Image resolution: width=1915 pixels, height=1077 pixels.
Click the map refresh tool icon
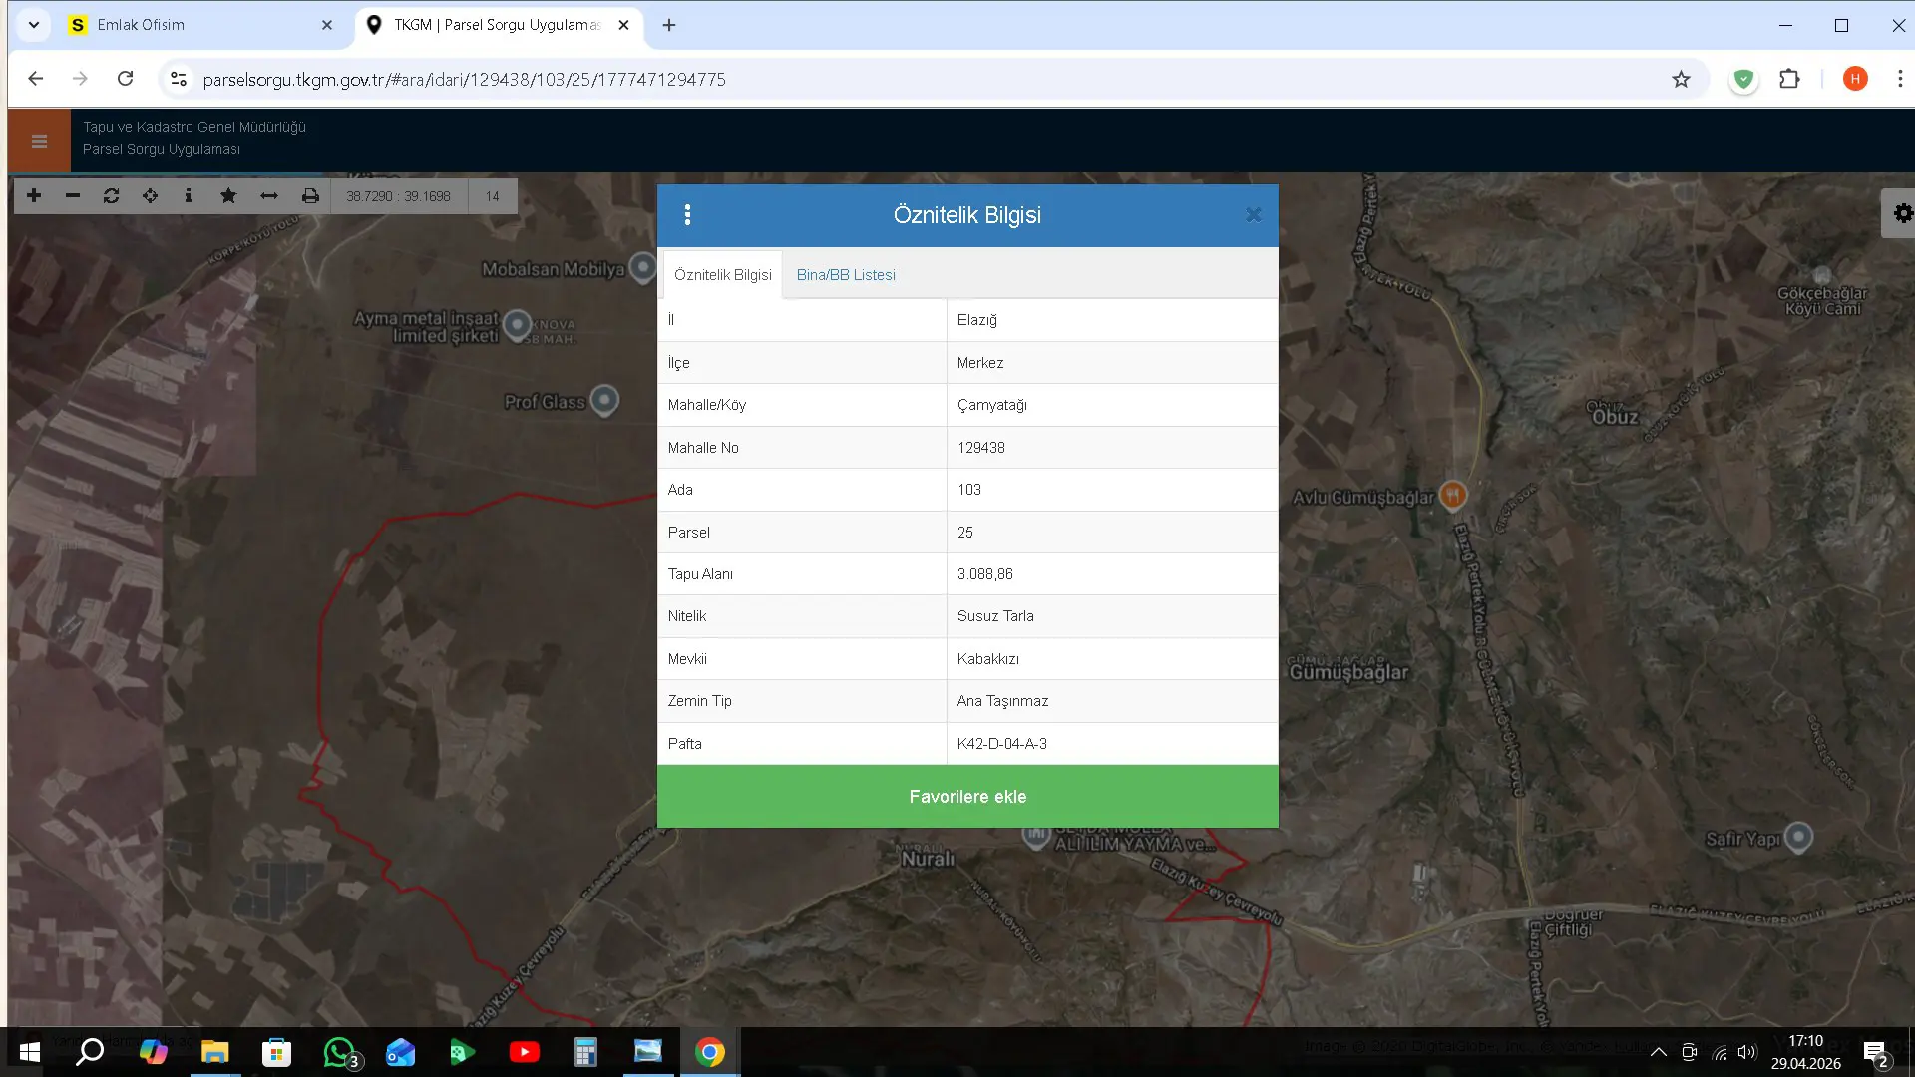(112, 196)
